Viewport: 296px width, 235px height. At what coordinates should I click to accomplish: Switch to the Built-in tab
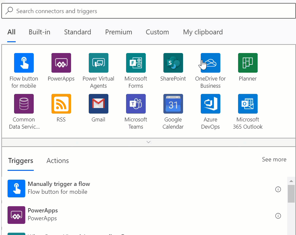click(39, 32)
